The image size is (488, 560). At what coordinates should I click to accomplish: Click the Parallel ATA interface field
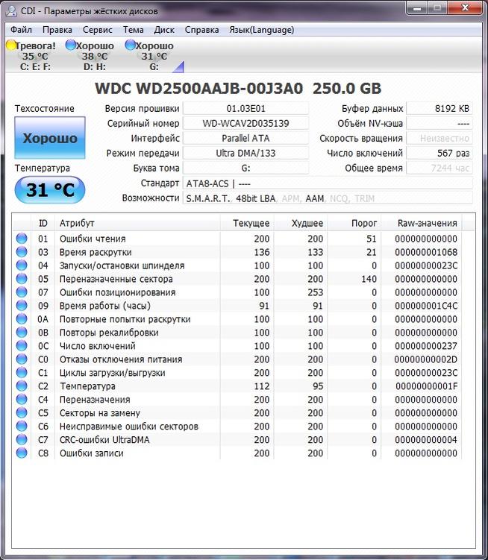245,138
